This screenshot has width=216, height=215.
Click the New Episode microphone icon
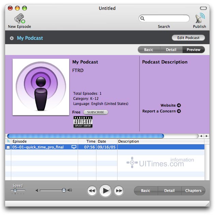click(19, 18)
